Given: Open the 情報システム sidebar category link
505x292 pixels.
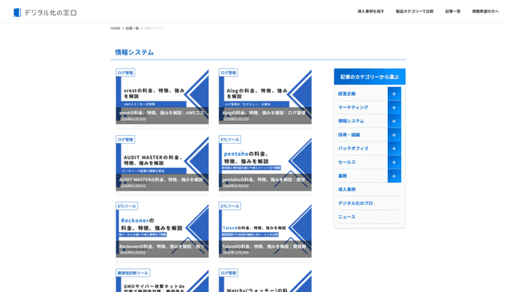Looking at the screenshot, I should [351, 121].
